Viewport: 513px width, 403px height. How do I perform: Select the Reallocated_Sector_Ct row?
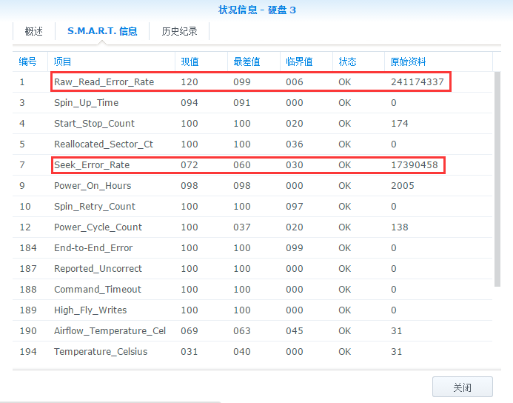click(252, 144)
